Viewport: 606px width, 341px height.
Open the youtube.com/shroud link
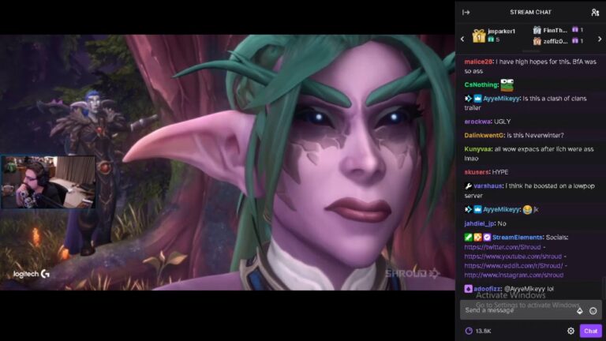(x=513, y=257)
